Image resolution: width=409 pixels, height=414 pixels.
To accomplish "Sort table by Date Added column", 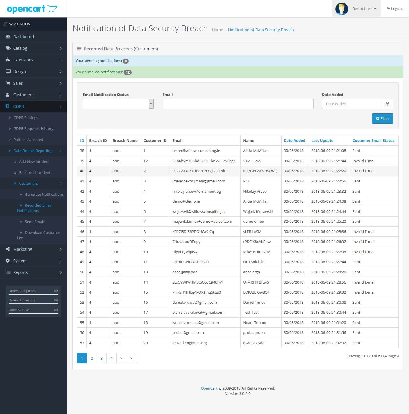I will point(294,141).
